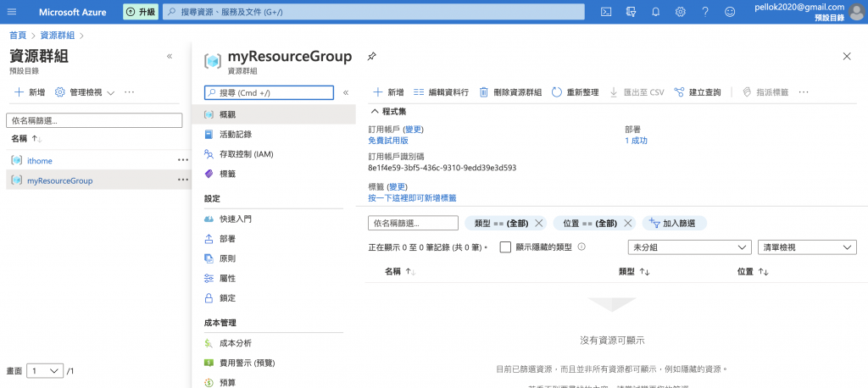Click 新增 in resource group toolbar

pyautogui.click(x=388, y=92)
